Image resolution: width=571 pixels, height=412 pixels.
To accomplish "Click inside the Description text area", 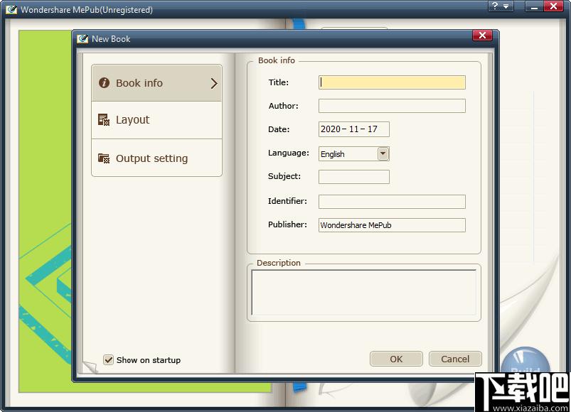I will coord(363,293).
